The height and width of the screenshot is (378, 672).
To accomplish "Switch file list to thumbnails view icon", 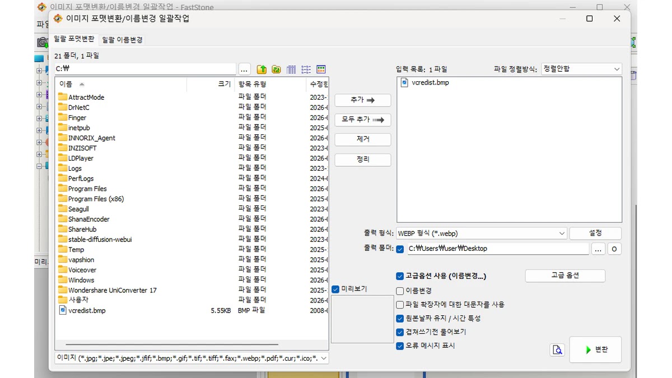I will 321,69.
